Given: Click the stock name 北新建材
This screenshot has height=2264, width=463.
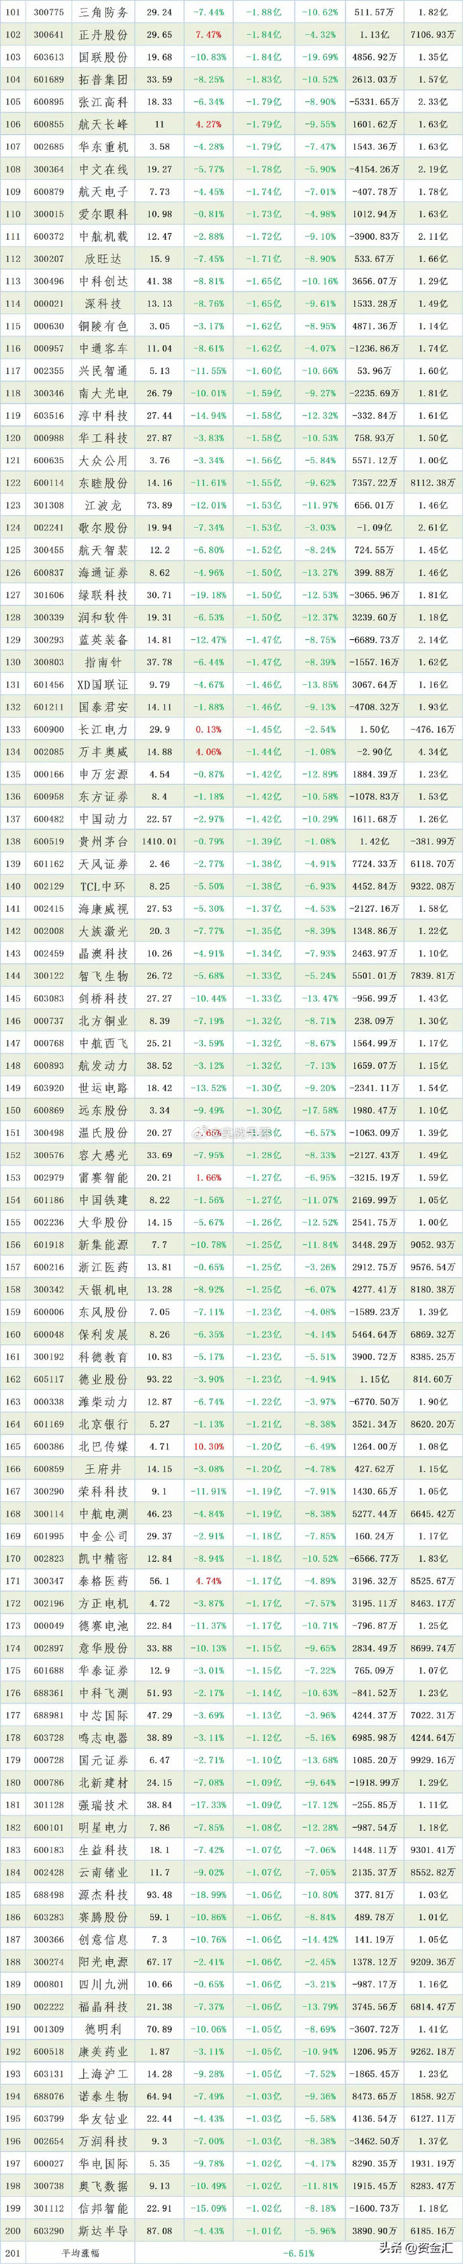Looking at the screenshot, I should [103, 1783].
